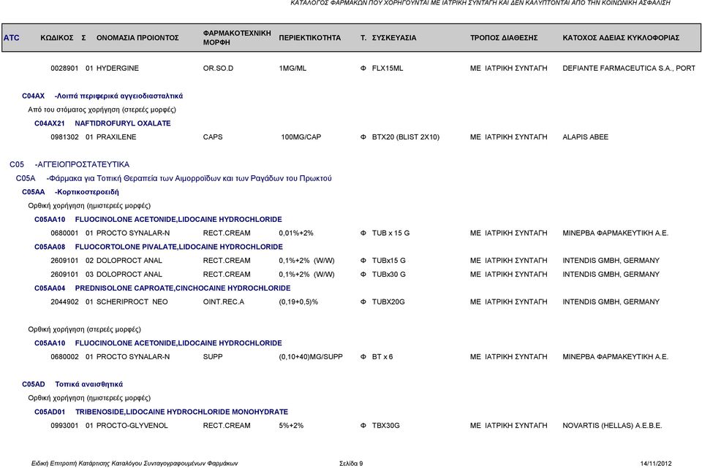Click 5%+2% content value
This screenshot has height=468, width=702.
(x=291, y=426)
